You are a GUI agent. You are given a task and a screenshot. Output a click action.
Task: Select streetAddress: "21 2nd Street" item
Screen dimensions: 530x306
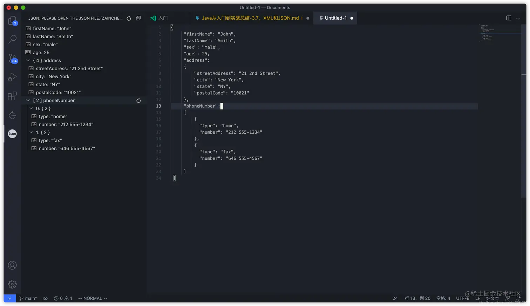point(84,68)
